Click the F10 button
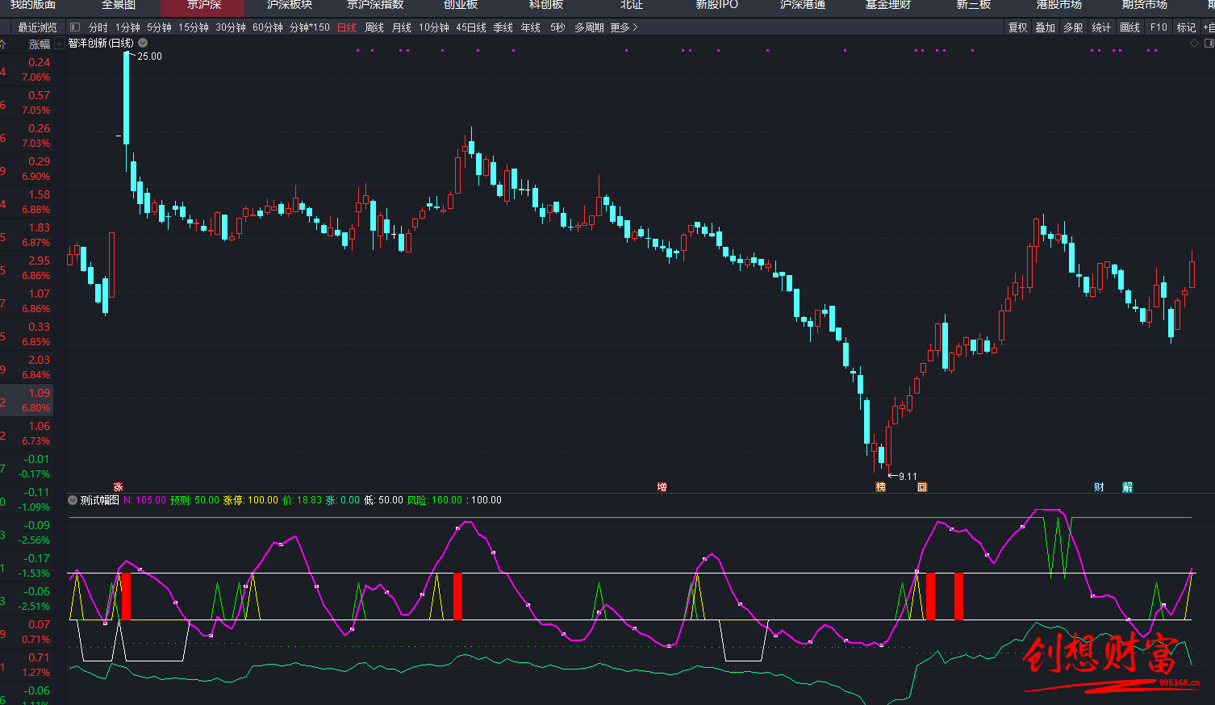1215x705 pixels. 1159,27
